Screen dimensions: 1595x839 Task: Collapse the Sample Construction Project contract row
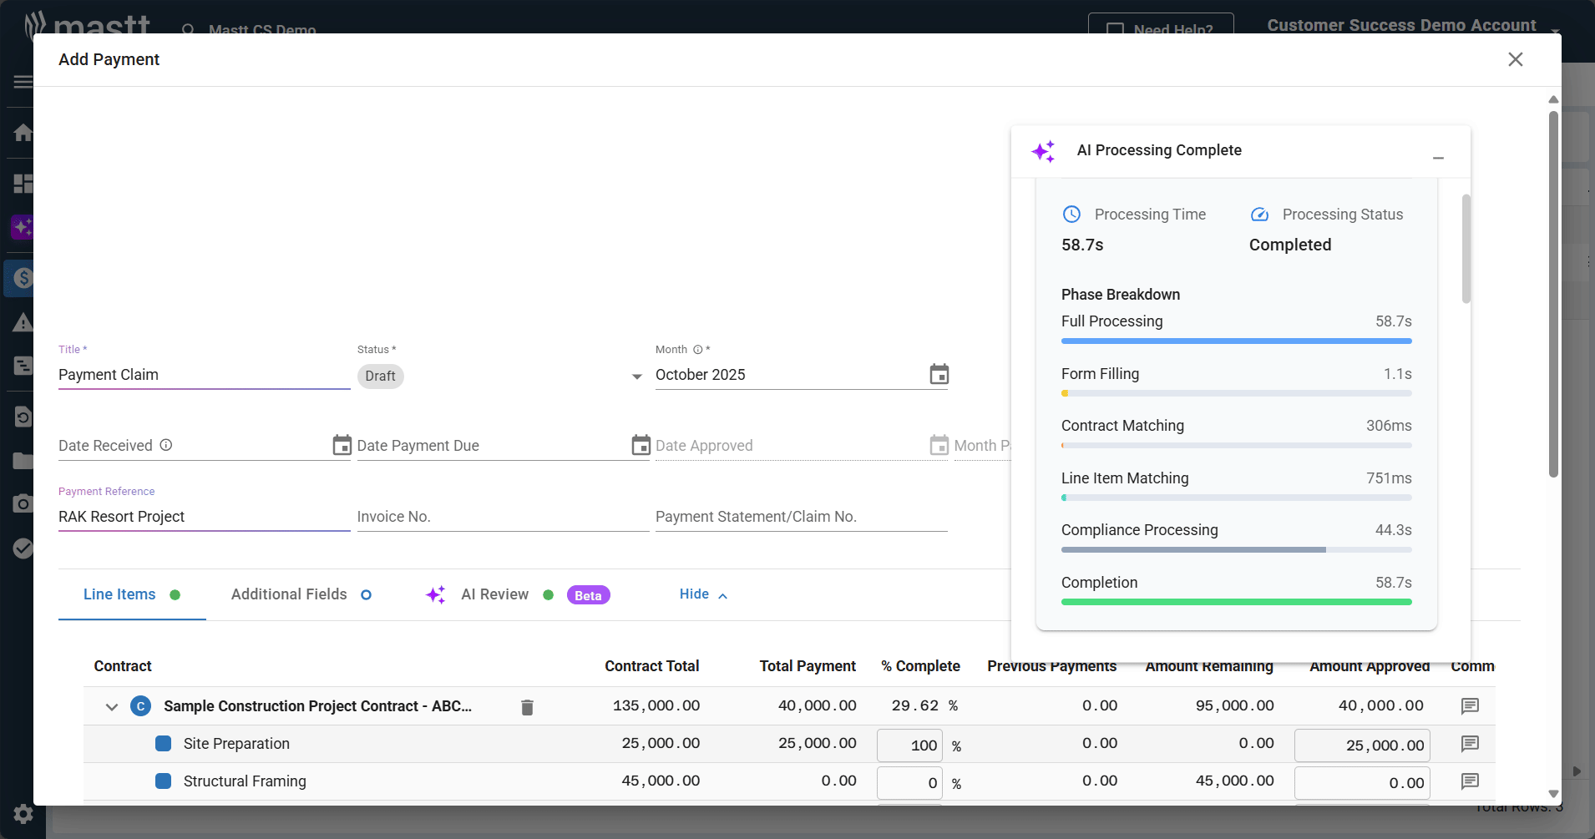pos(112,707)
